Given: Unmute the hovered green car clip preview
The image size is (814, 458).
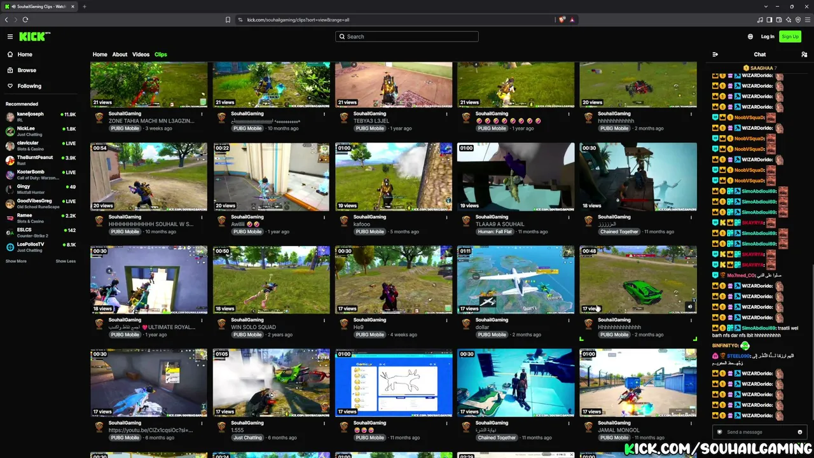Looking at the screenshot, I should [689, 307].
